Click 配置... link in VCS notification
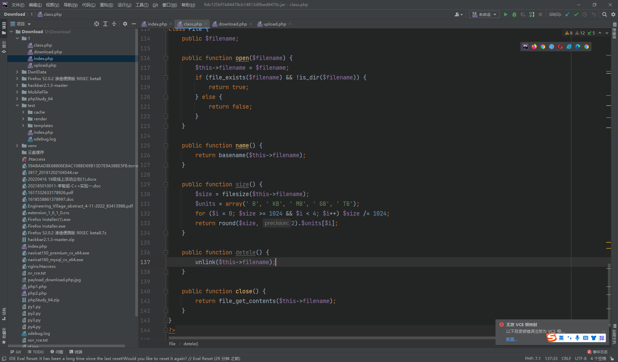This screenshot has width=618, height=362. click(x=512, y=339)
